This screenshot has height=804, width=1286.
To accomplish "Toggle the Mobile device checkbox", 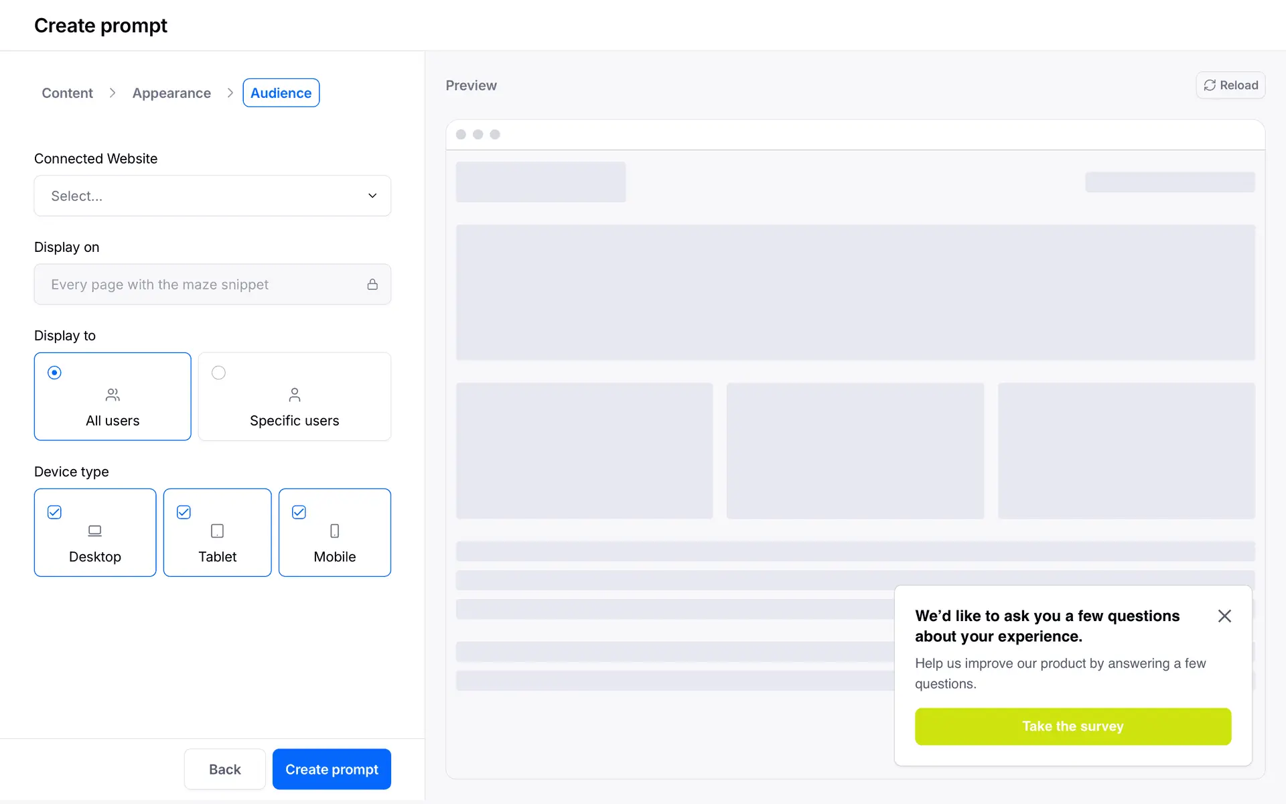I will (x=299, y=512).
